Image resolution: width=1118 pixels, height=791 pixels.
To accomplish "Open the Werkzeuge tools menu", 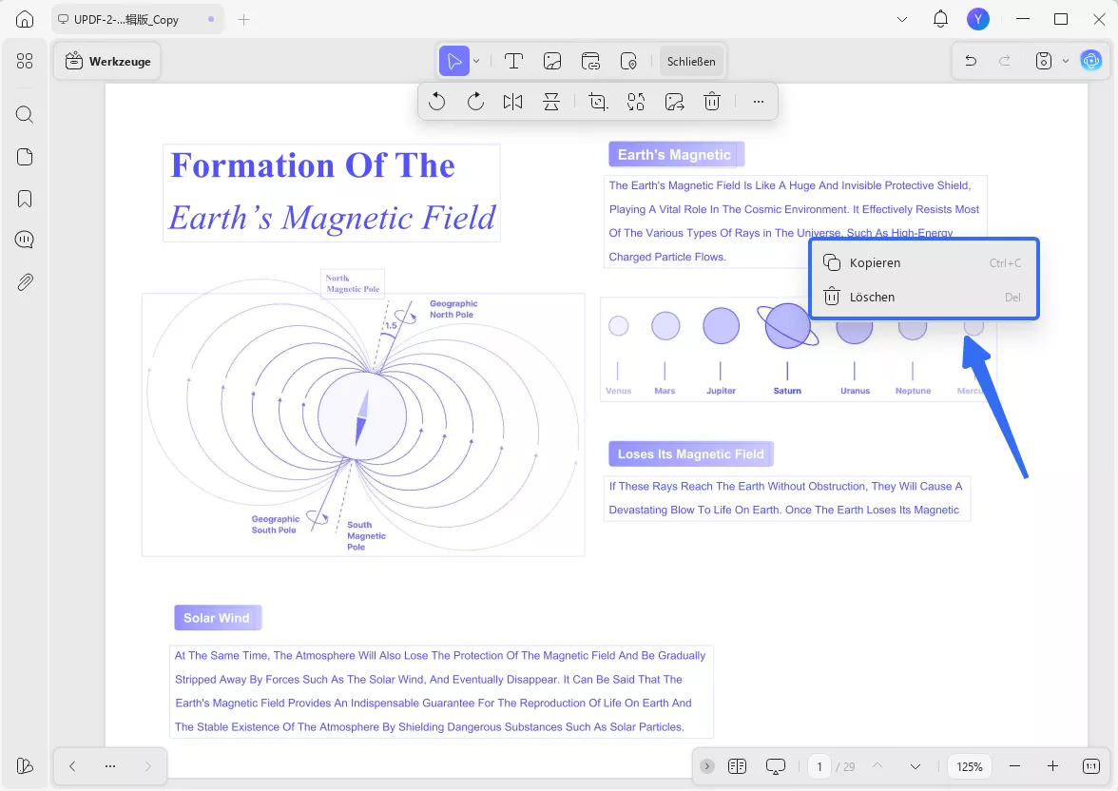I will (106, 62).
